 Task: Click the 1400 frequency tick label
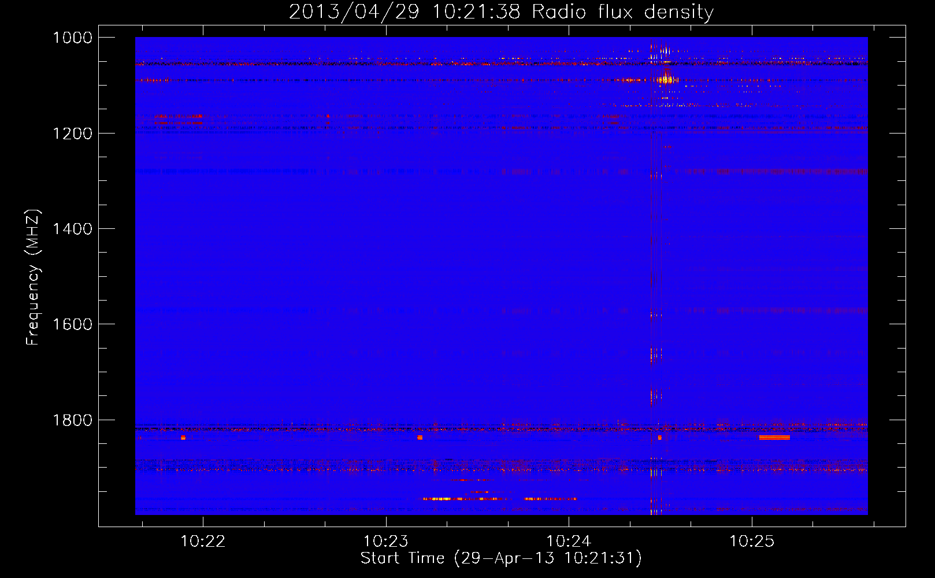coord(72,229)
